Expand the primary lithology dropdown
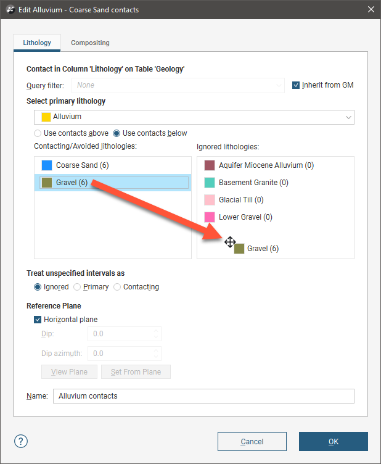Image resolution: width=381 pixels, height=464 pixels. pyautogui.click(x=349, y=117)
